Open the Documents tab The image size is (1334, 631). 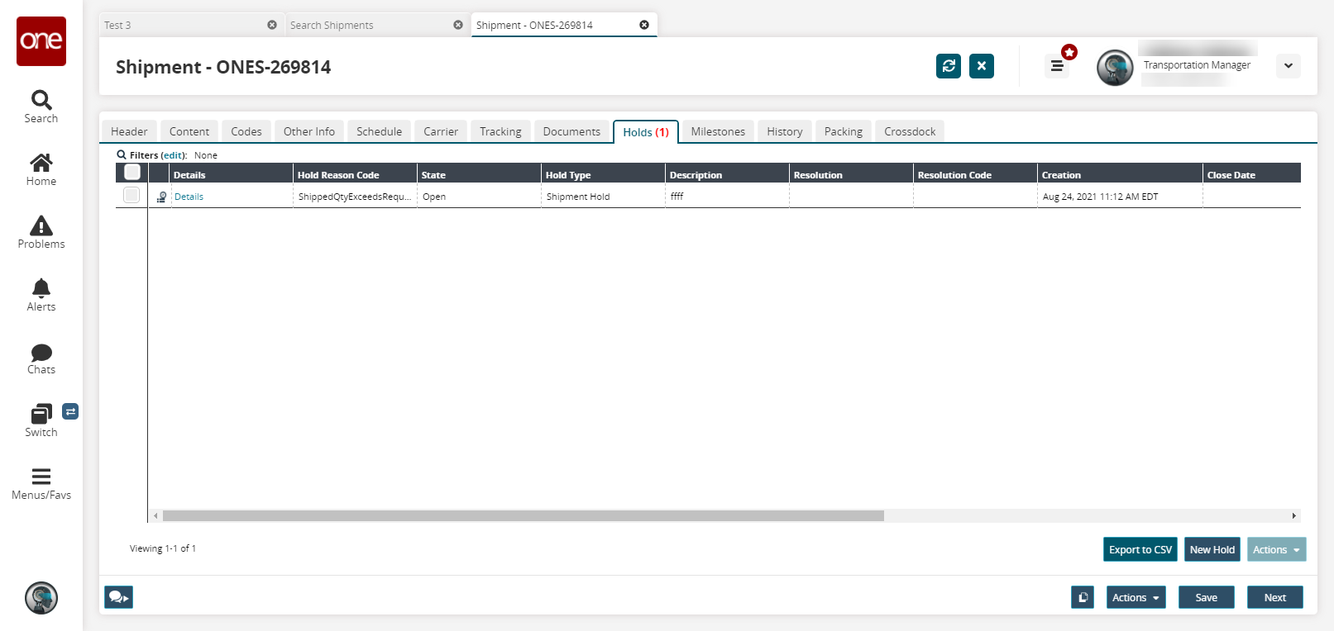pyautogui.click(x=571, y=131)
